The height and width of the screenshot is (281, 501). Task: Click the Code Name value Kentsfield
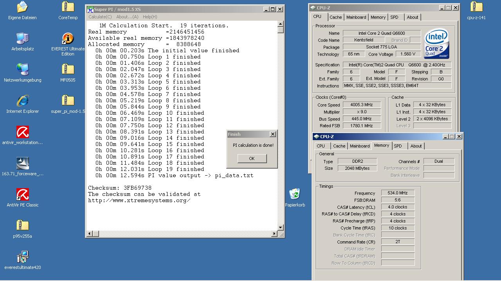coord(364,40)
